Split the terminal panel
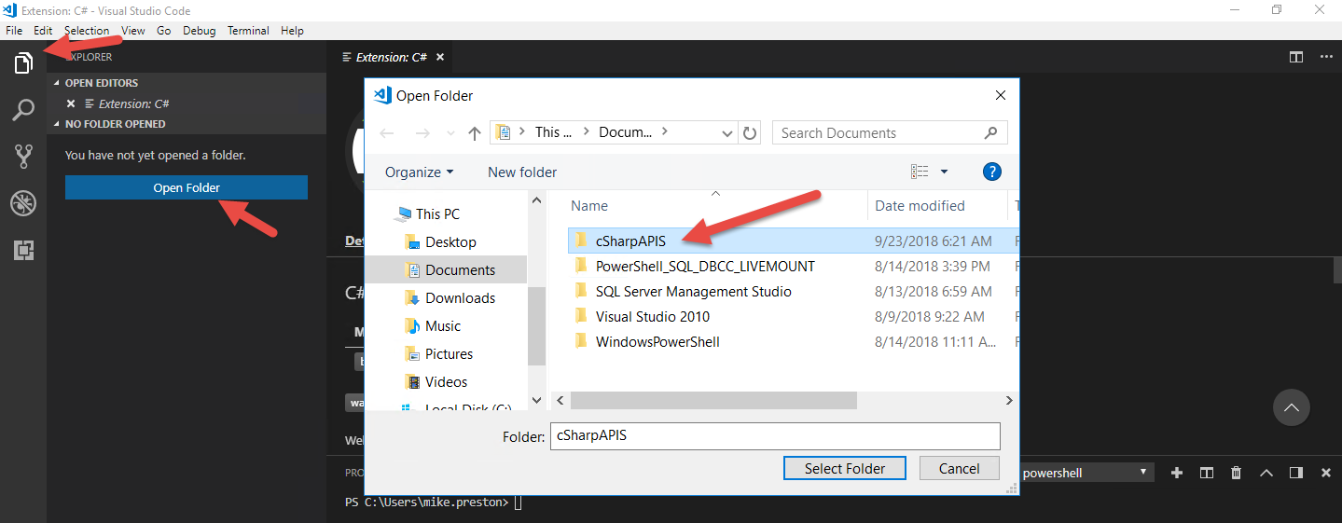 point(1207,473)
